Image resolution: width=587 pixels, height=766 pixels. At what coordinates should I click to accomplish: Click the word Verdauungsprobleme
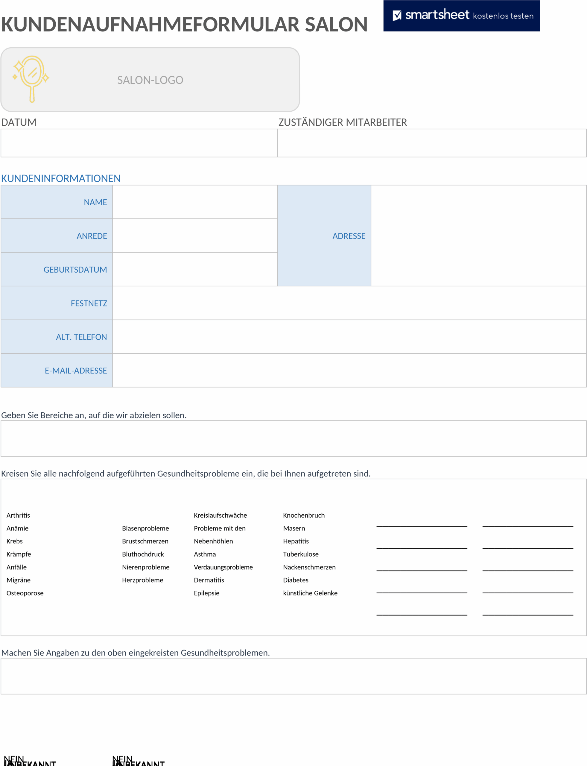click(223, 567)
